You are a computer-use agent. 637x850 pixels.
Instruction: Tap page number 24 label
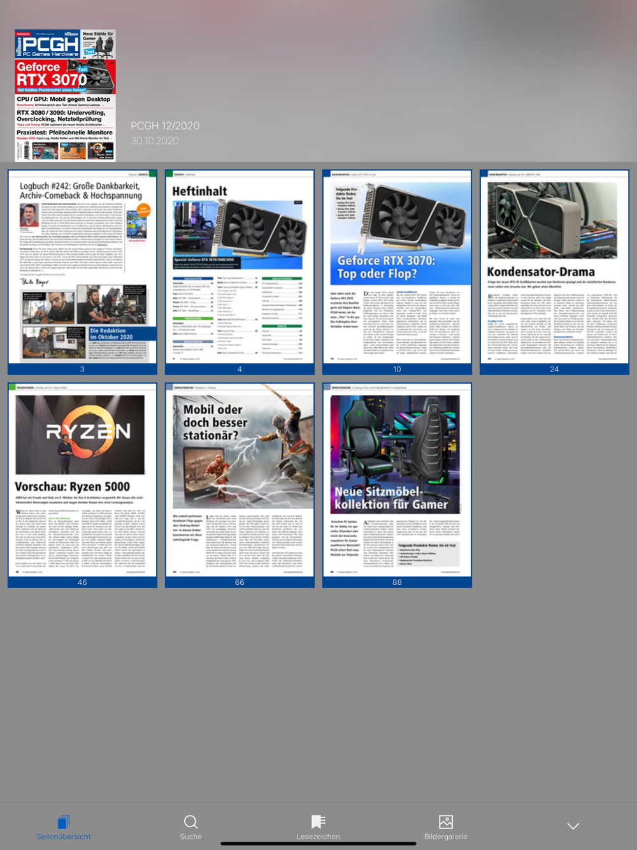click(554, 369)
